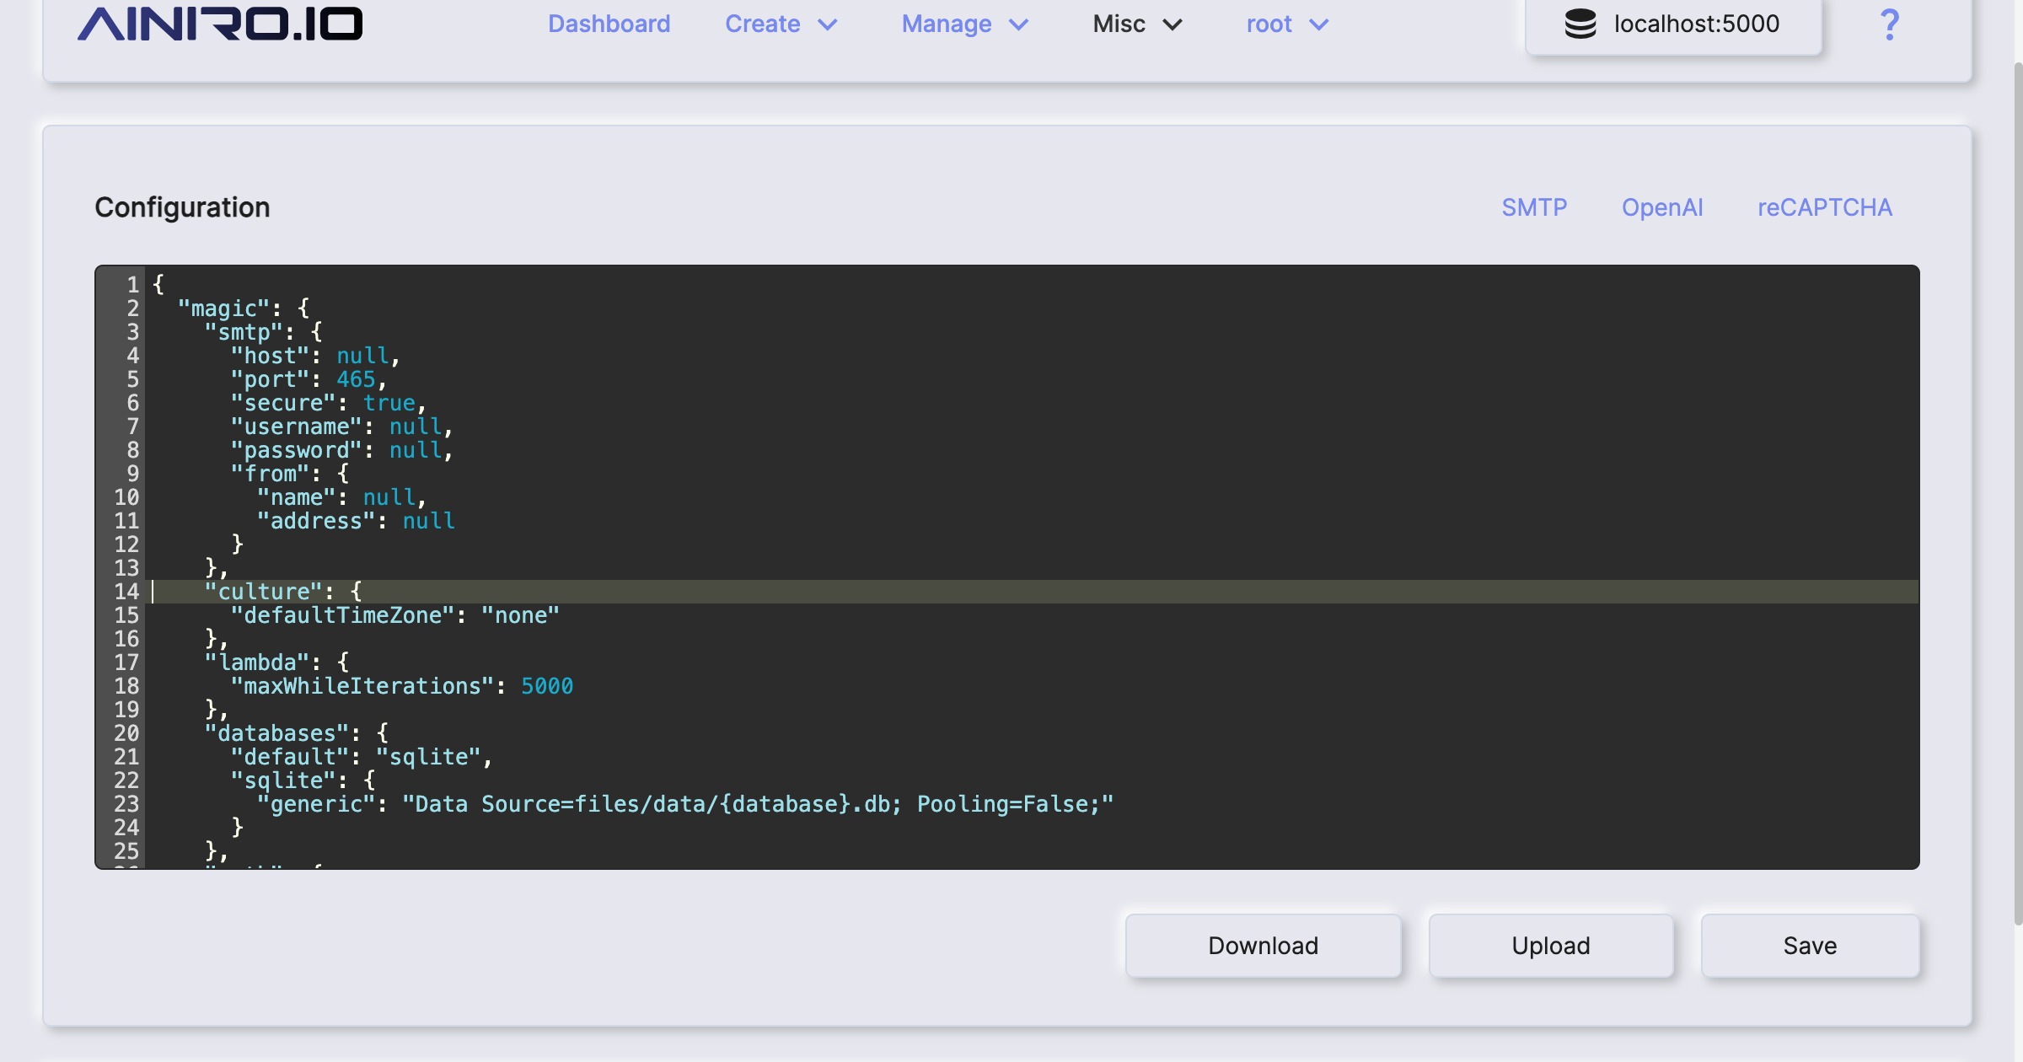Save the configuration

click(1810, 946)
